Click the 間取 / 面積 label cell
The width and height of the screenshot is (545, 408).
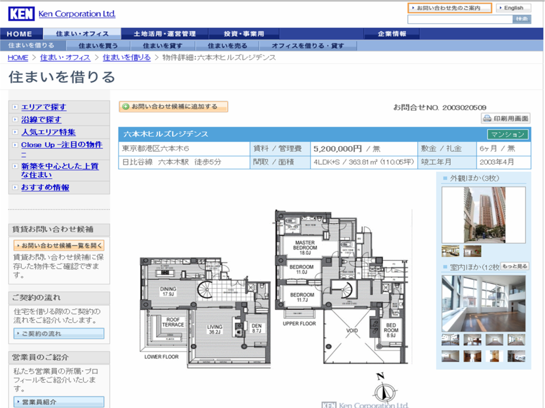[280, 162]
